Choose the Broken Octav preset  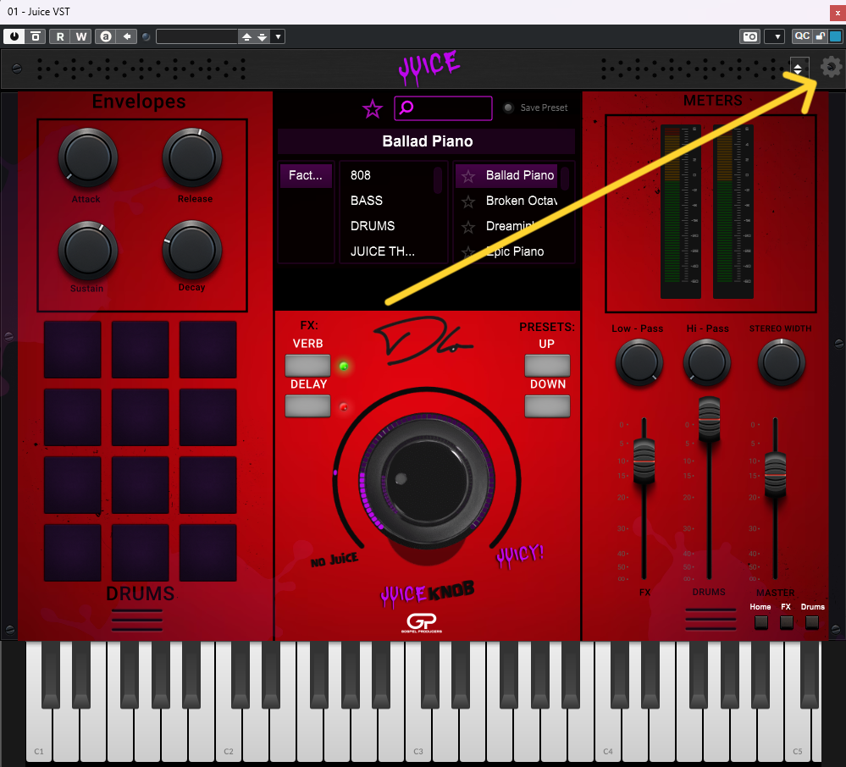pos(521,201)
